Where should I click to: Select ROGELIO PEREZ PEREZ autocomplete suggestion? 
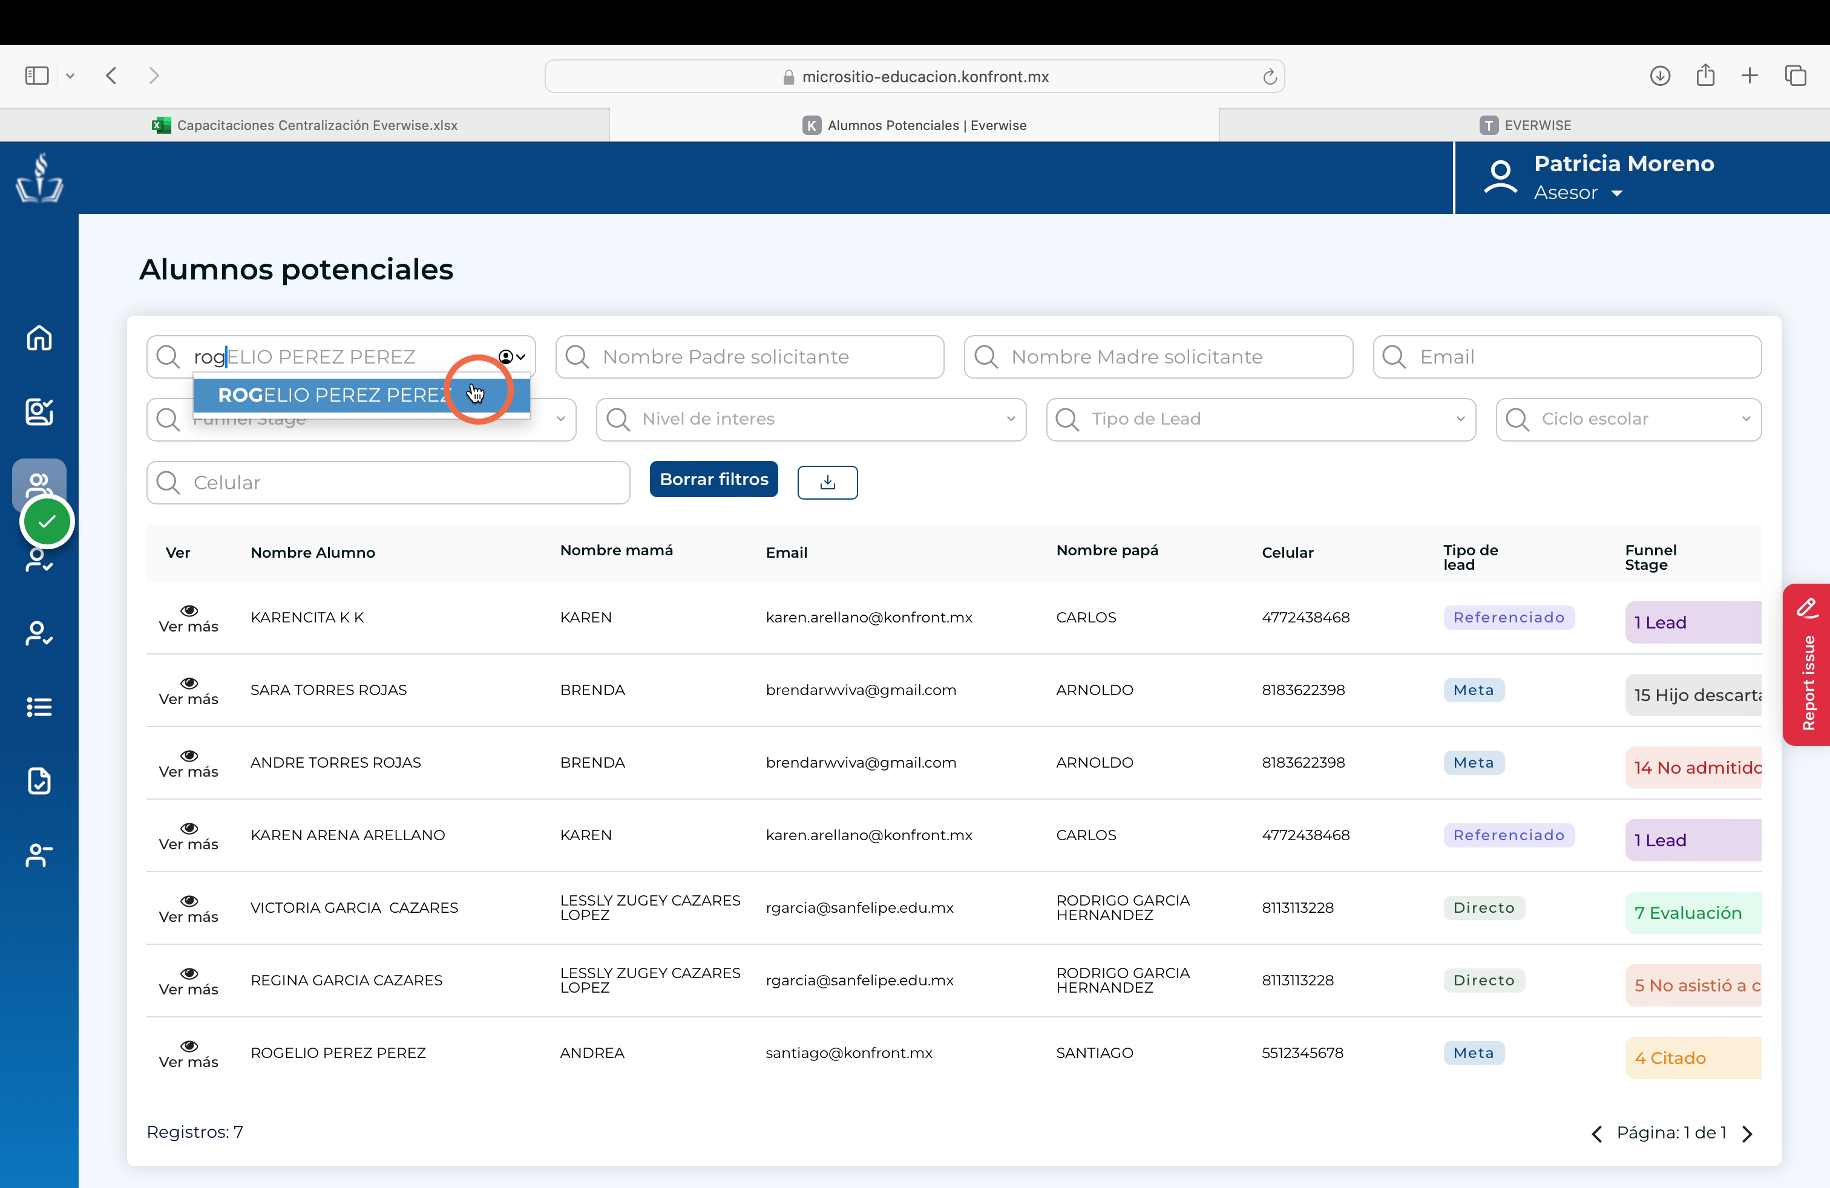coord(361,395)
